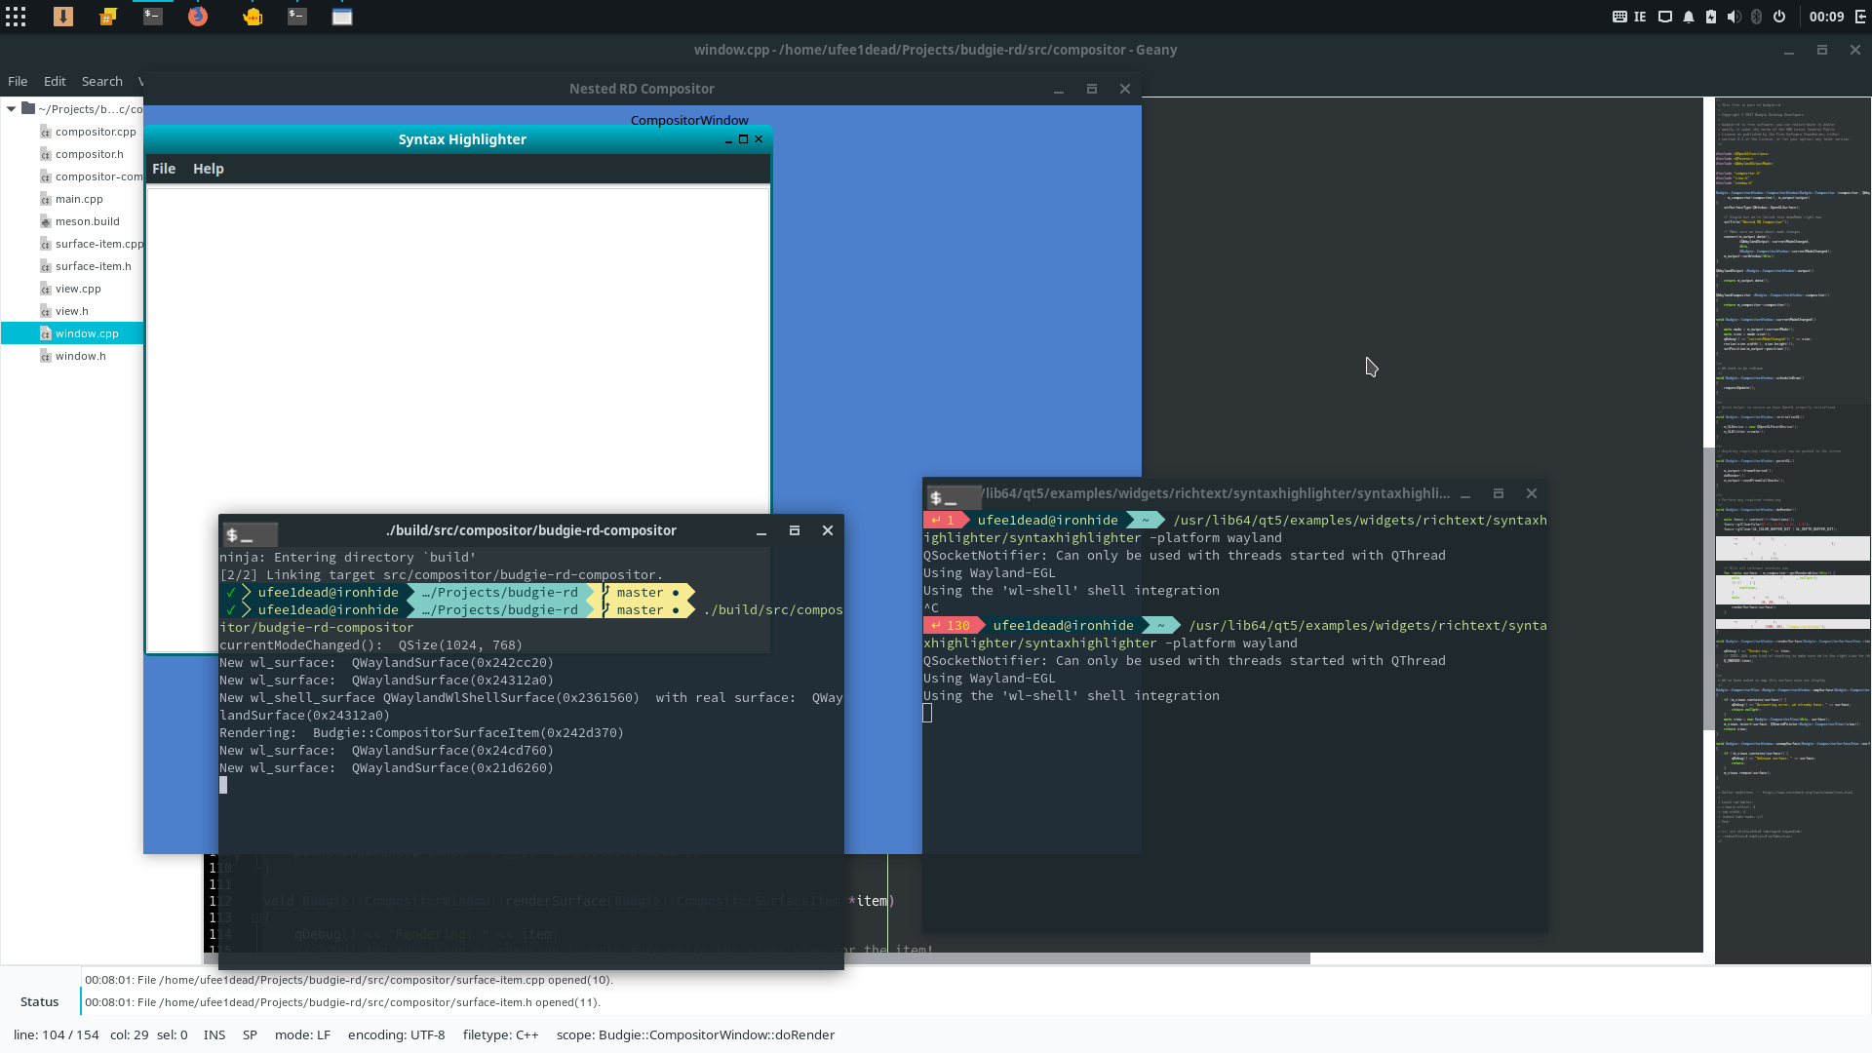Switch to the first terminal panel icon

pyautogui.click(x=153, y=17)
